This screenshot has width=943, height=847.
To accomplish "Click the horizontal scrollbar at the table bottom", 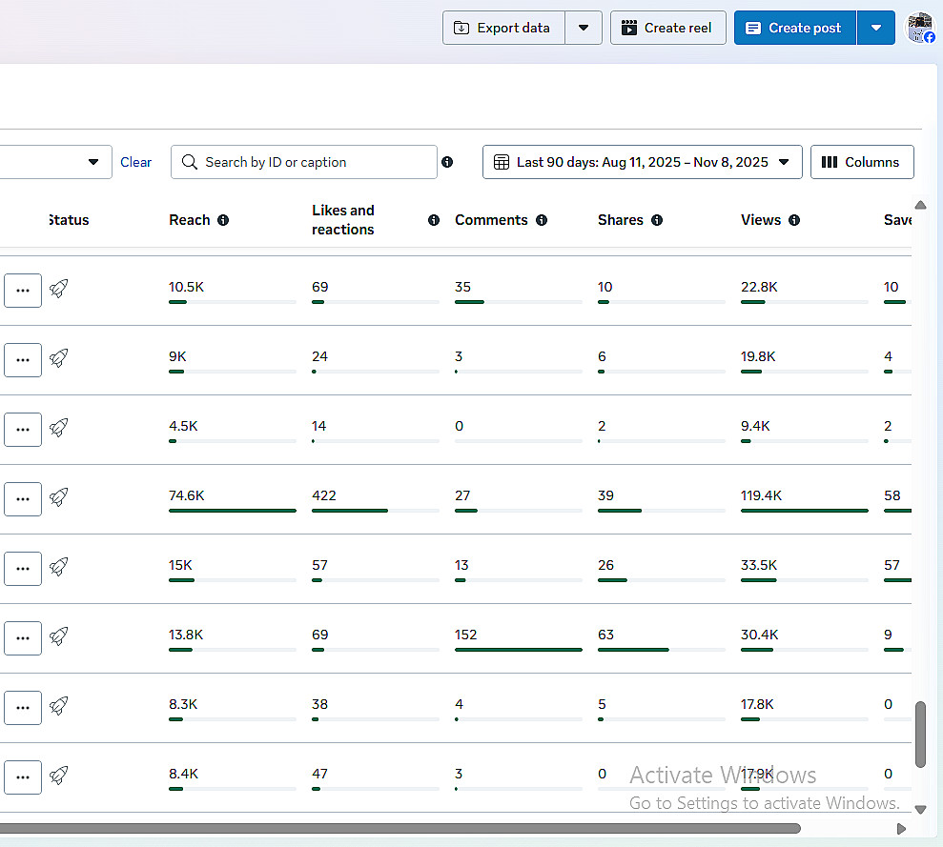I will 400,828.
